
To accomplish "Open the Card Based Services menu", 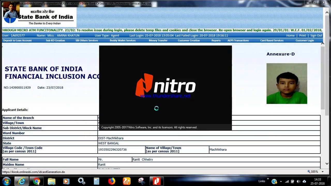I will tap(272, 40).
